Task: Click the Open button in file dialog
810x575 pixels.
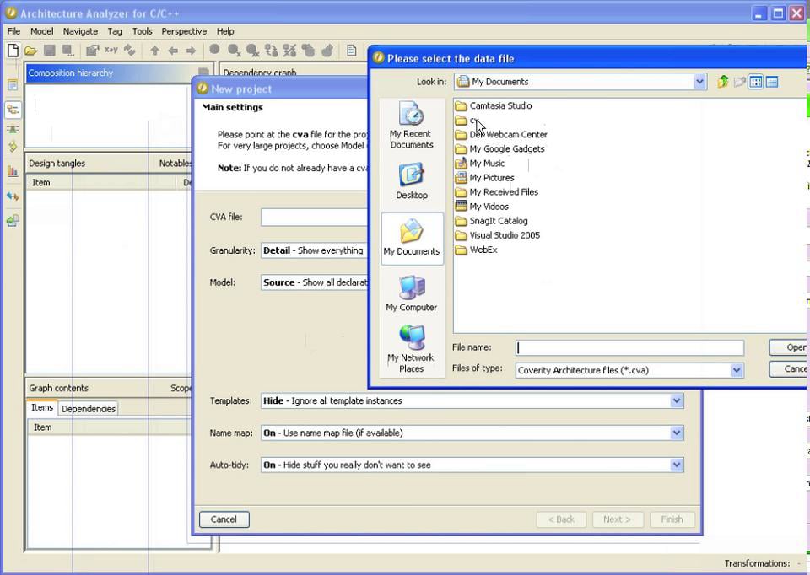Action: click(x=790, y=347)
